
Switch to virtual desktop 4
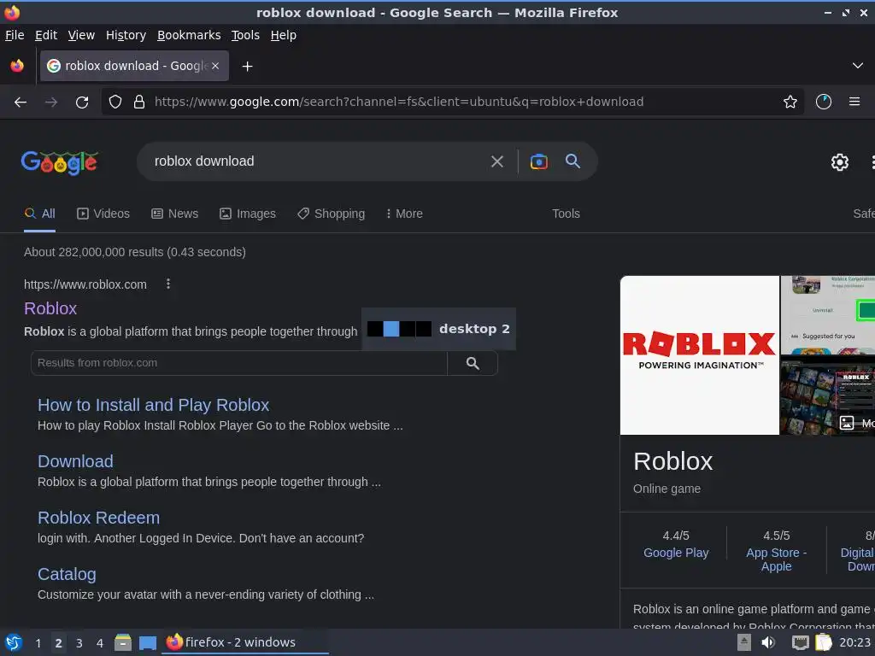tap(100, 643)
